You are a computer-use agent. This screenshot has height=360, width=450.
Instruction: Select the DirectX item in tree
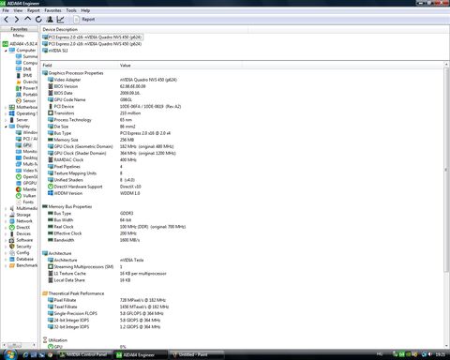pos(20,227)
